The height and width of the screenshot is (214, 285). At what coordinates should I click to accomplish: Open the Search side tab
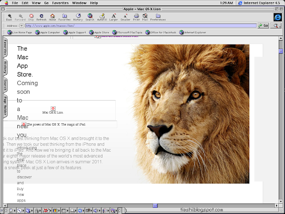5,85
